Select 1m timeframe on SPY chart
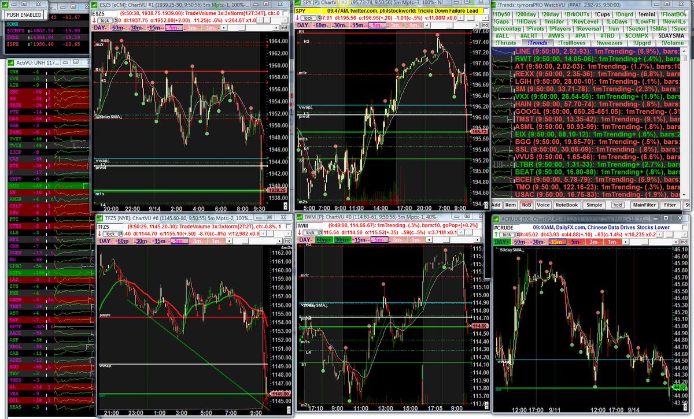 [414, 25]
